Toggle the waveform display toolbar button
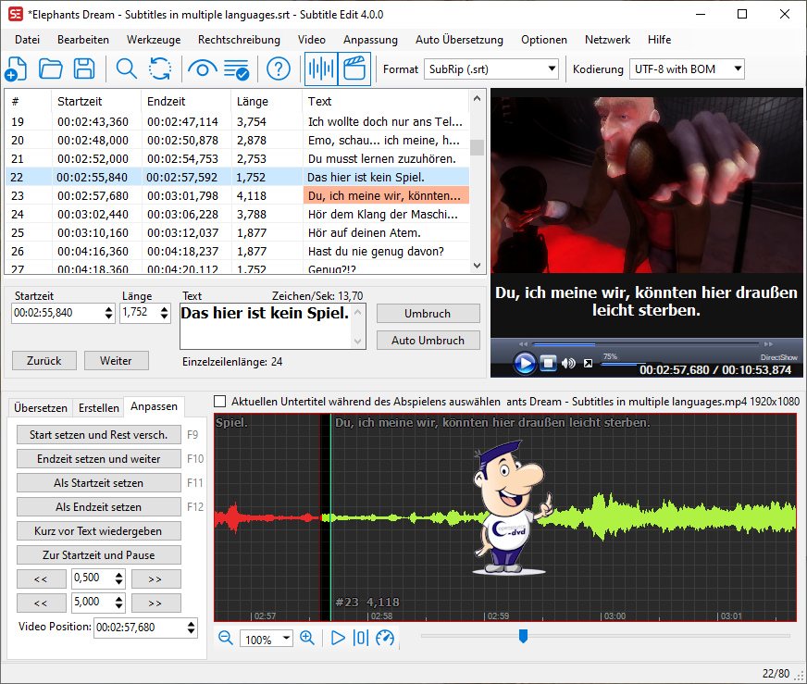 pyautogui.click(x=320, y=69)
